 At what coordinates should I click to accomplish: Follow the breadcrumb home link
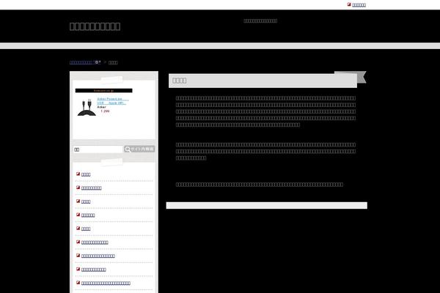tap(85, 62)
